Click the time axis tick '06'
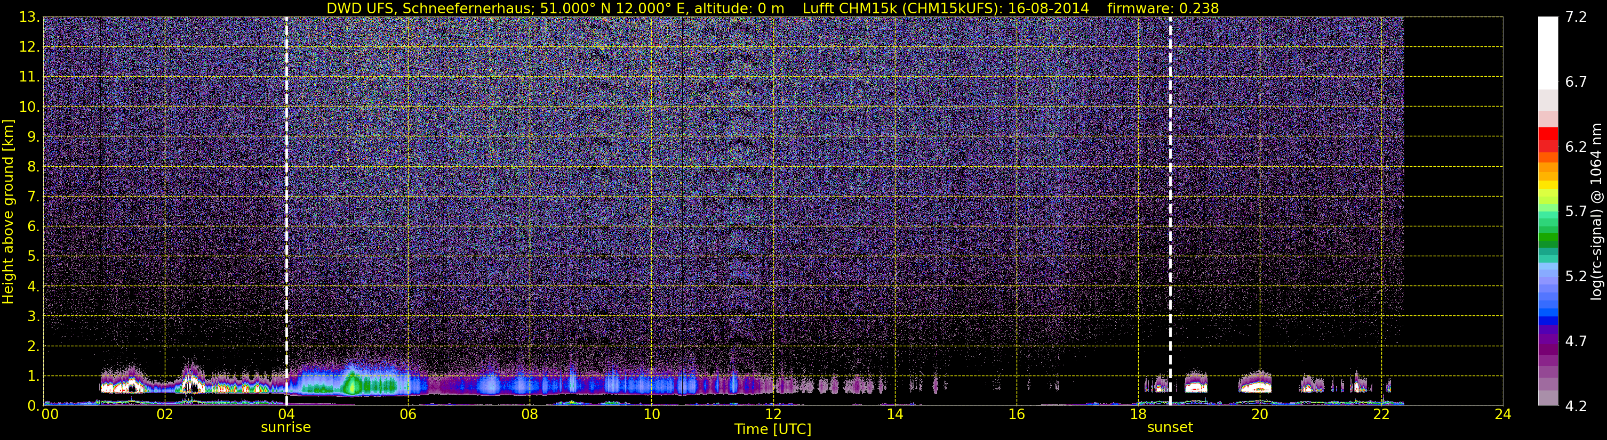Viewport: 1607px width, 440px height. [408, 414]
